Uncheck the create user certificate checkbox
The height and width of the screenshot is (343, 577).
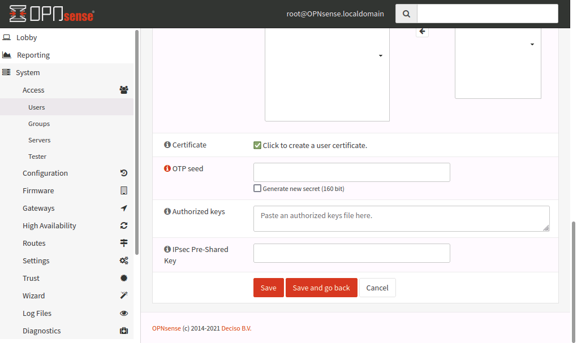pyautogui.click(x=257, y=145)
